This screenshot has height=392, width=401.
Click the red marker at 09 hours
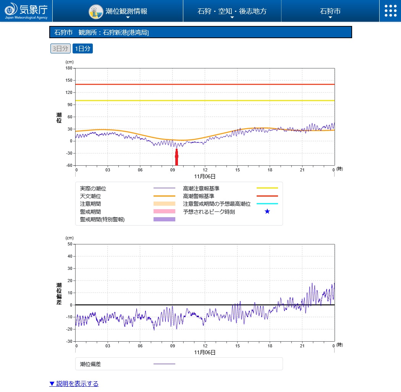176,157
